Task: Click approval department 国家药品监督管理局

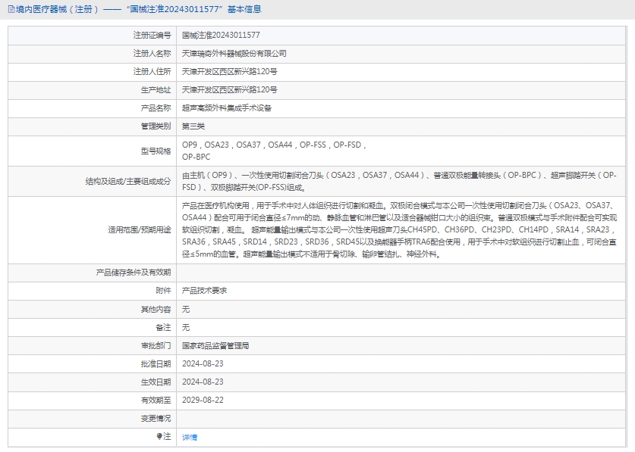Action: tap(215, 345)
